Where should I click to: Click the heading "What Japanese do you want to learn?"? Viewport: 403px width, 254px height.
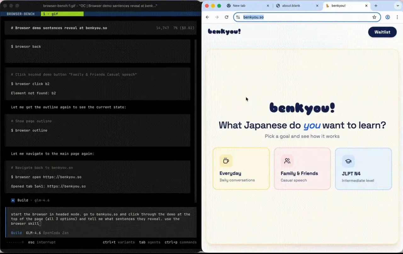pyautogui.click(x=302, y=125)
